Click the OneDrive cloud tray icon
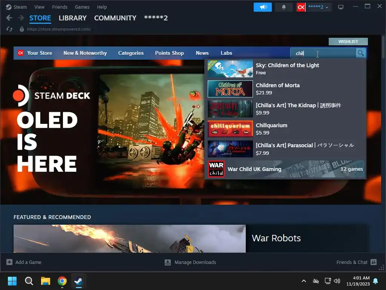This screenshot has height=290, width=386. pos(316,281)
